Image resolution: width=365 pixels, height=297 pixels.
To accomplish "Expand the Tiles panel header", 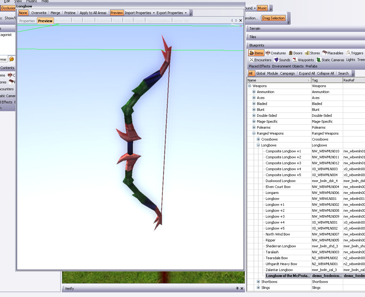I will [x=306, y=37].
